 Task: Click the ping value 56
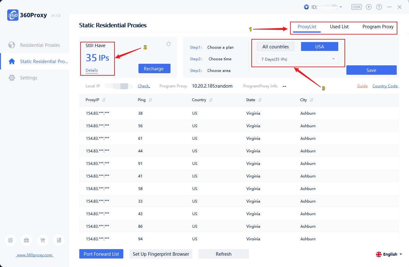click(x=140, y=126)
